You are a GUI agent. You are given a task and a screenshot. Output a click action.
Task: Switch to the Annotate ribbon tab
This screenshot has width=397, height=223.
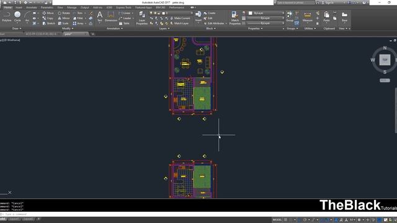[32, 7]
